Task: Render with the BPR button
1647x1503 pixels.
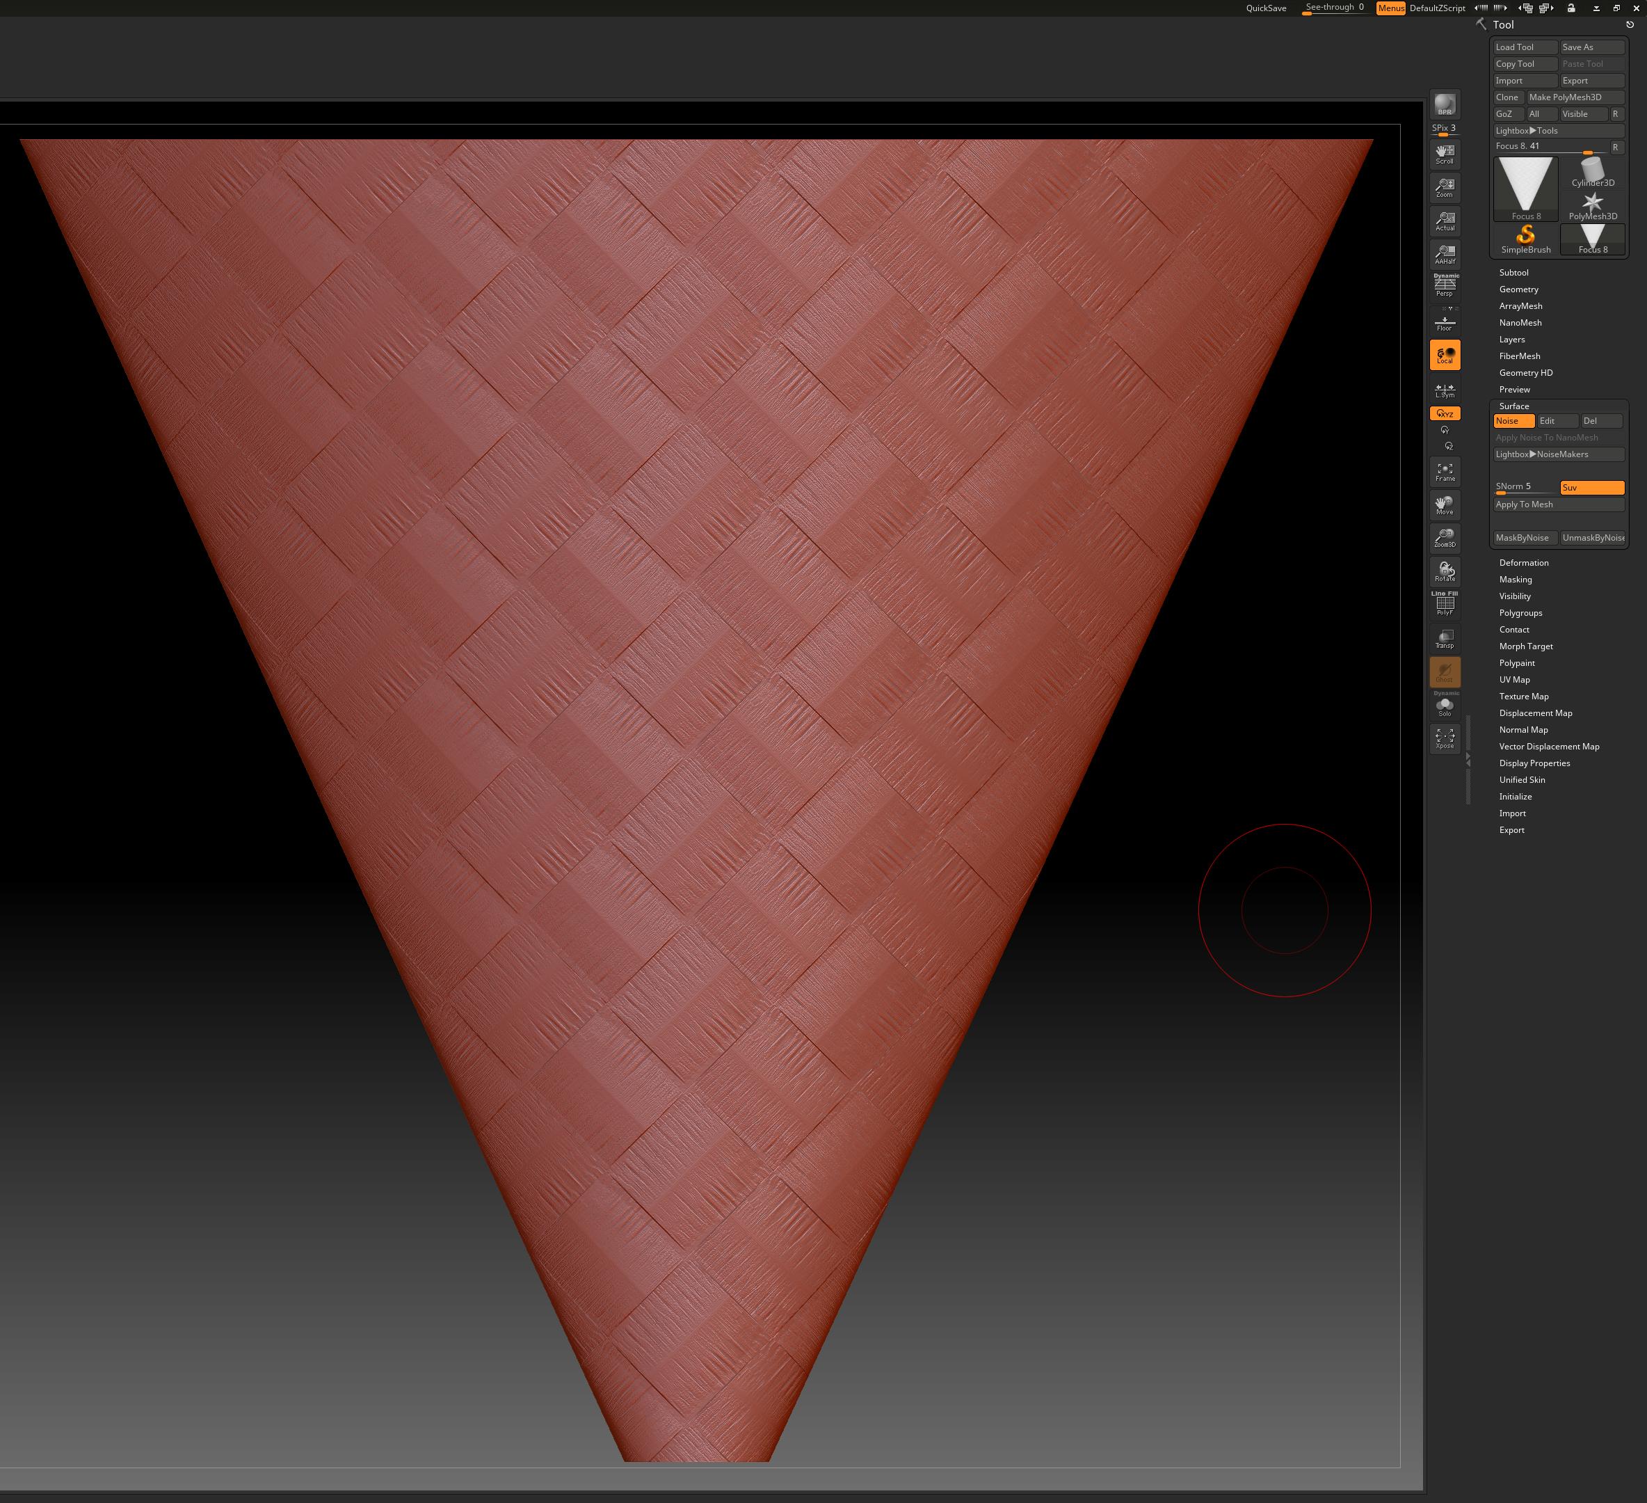Action: 1445,104
